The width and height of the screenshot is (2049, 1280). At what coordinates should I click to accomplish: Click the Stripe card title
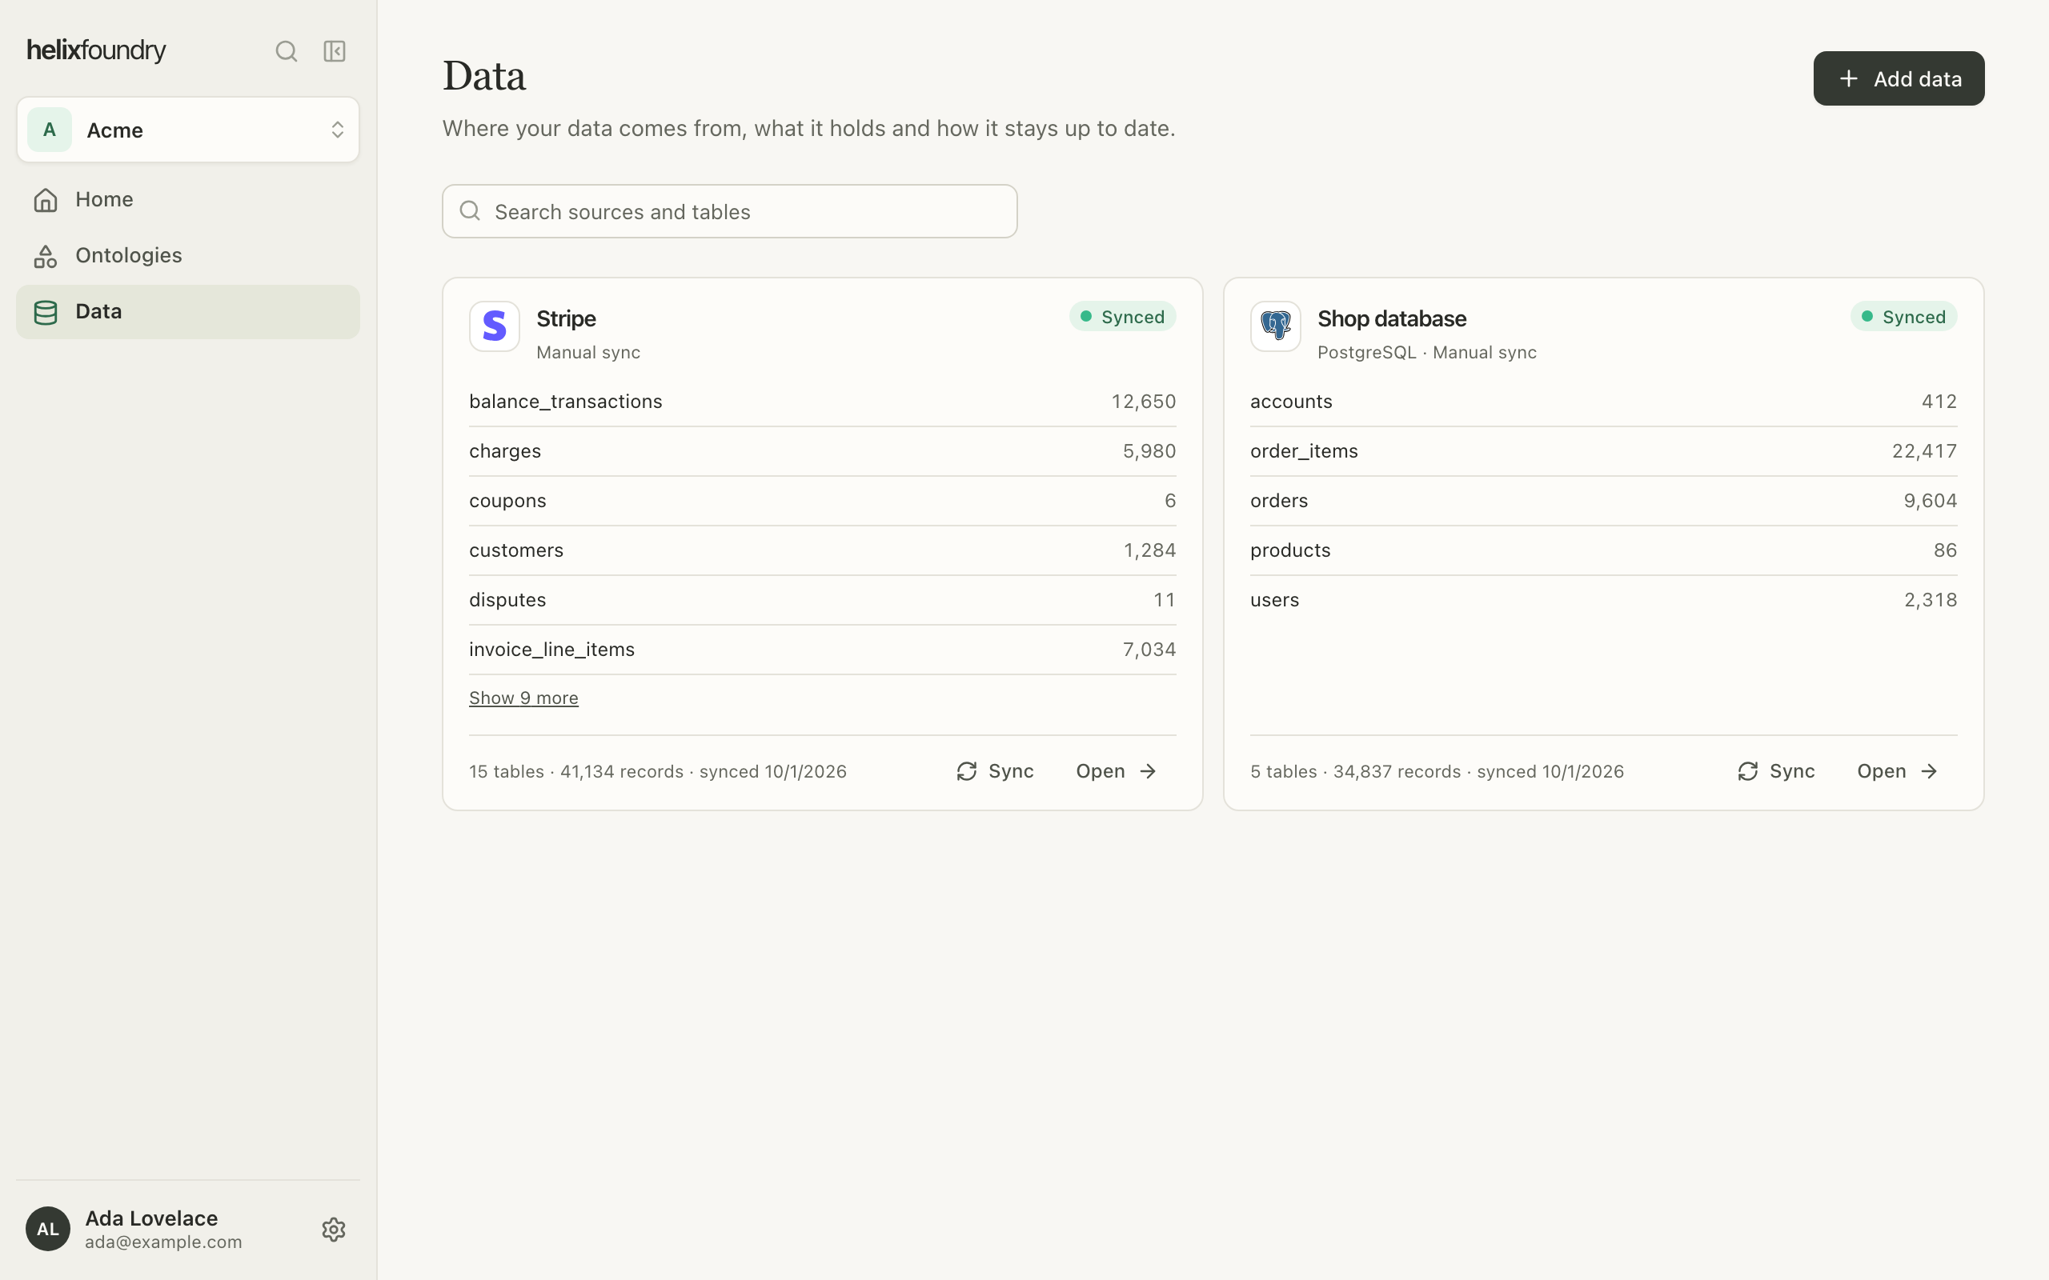pyautogui.click(x=567, y=319)
